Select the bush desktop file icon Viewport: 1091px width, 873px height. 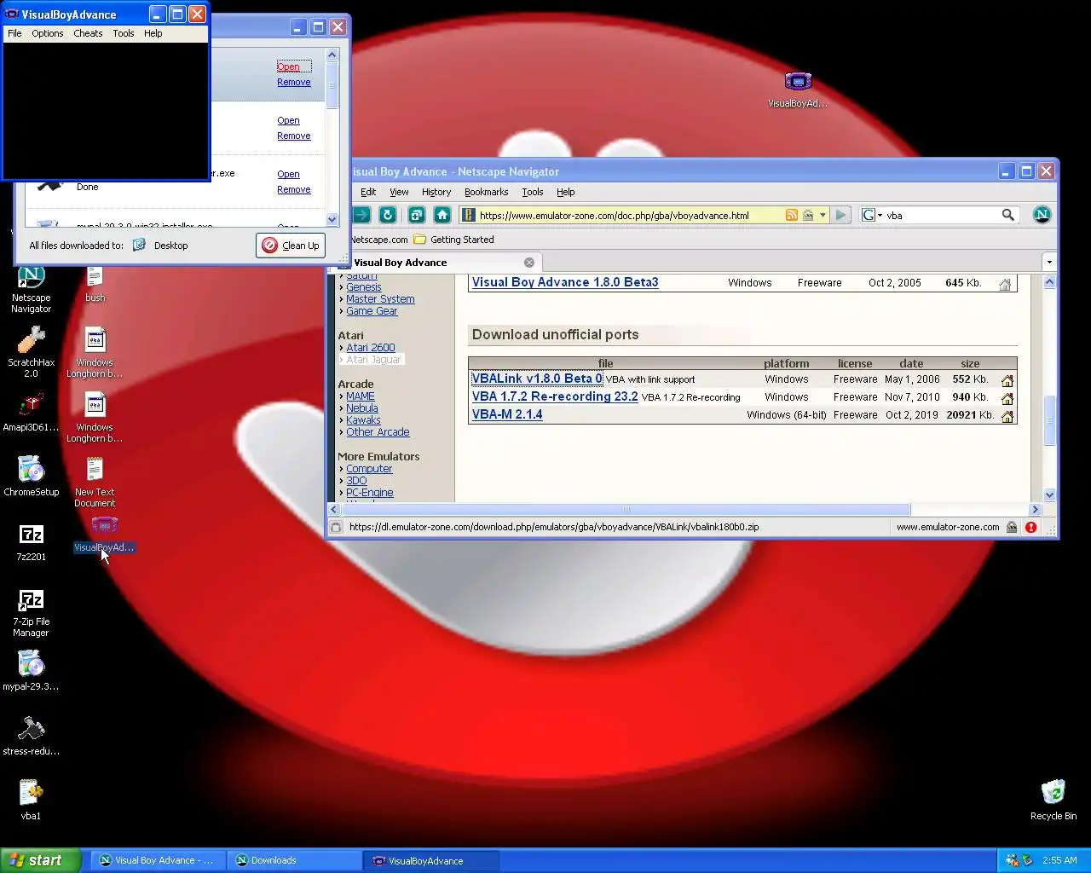(95, 285)
